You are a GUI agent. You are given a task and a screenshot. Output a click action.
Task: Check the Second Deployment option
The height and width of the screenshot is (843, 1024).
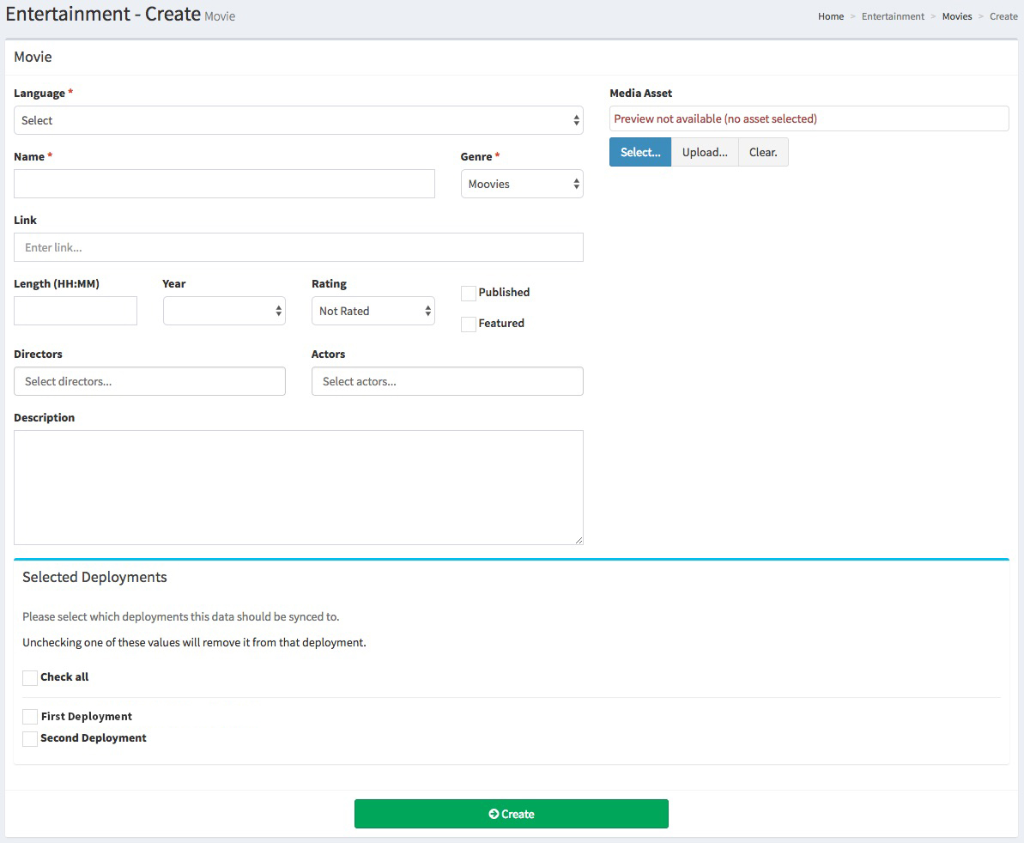click(x=30, y=739)
